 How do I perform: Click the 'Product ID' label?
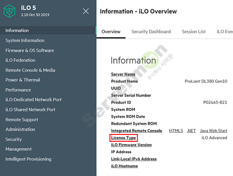click(121, 102)
